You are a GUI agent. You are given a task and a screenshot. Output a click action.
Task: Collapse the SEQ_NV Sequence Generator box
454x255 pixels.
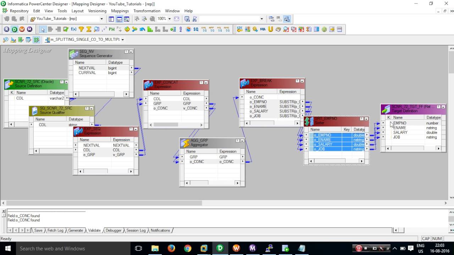click(131, 52)
